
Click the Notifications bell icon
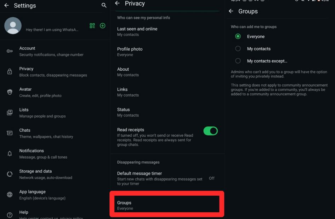10,154
